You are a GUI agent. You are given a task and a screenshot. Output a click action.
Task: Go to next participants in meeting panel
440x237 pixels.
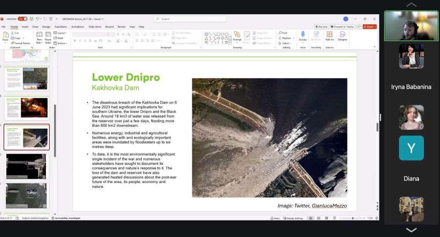(x=411, y=230)
